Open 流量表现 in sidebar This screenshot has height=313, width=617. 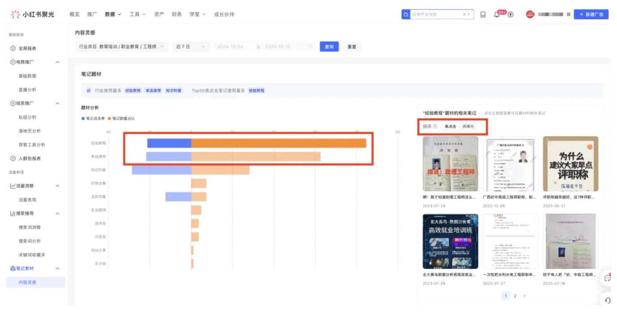(27, 200)
